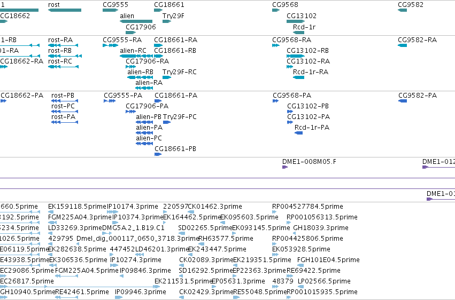Viewport: 455px width, 300px height.
Task: Select the 'CG18661' gene label
Action: click(169, 5)
